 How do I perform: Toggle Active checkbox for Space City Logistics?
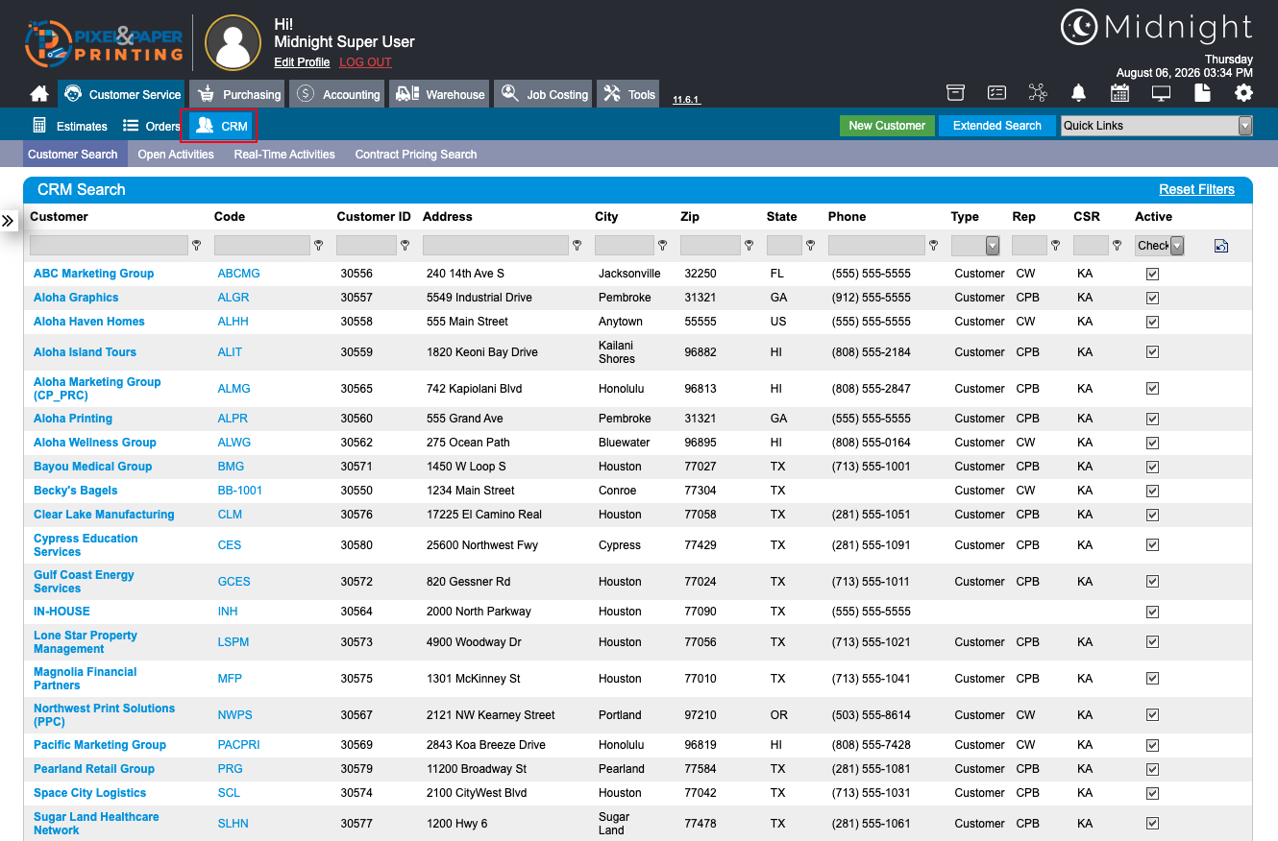pyautogui.click(x=1153, y=793)
